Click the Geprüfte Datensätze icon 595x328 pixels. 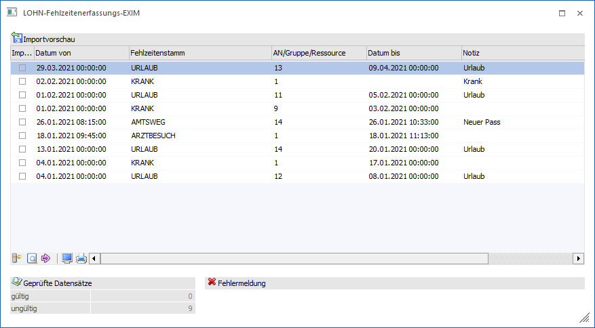pyautogui.click(x=17, y=282)
